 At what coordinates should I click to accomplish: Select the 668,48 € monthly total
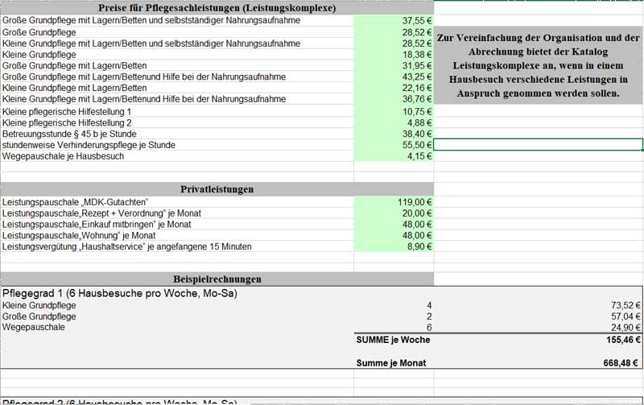point(621,363)
